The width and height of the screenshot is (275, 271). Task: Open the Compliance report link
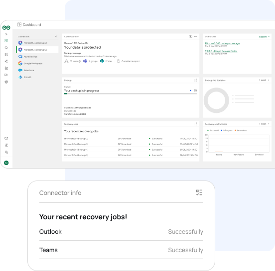click(x=129, y=61)
